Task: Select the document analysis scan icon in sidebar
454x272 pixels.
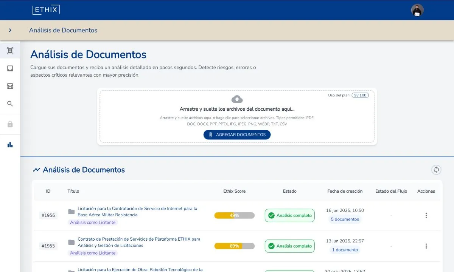Action: (10, 51)
